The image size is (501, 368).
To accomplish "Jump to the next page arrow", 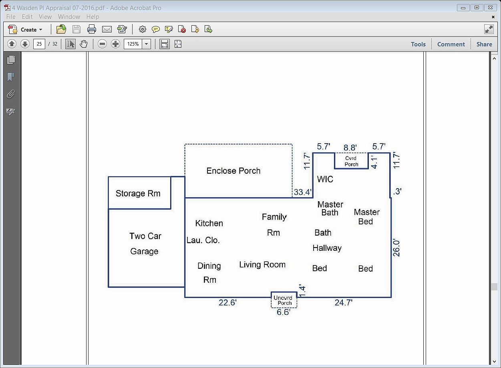I will (x=25, y=44).
